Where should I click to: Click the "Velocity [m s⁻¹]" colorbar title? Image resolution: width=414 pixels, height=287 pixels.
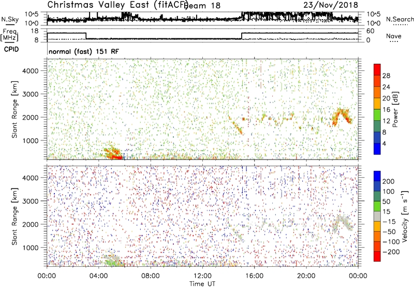click(x=405, y=216)
